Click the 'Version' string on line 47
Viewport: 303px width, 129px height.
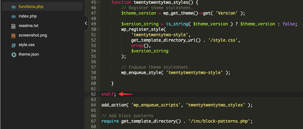(227, 13)
